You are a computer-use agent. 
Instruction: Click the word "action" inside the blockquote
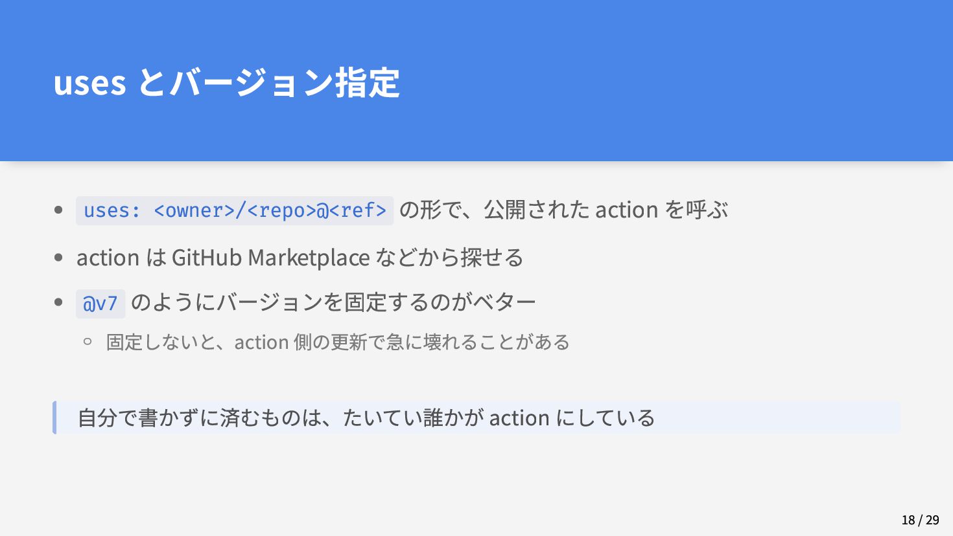[x=519, y=418]
